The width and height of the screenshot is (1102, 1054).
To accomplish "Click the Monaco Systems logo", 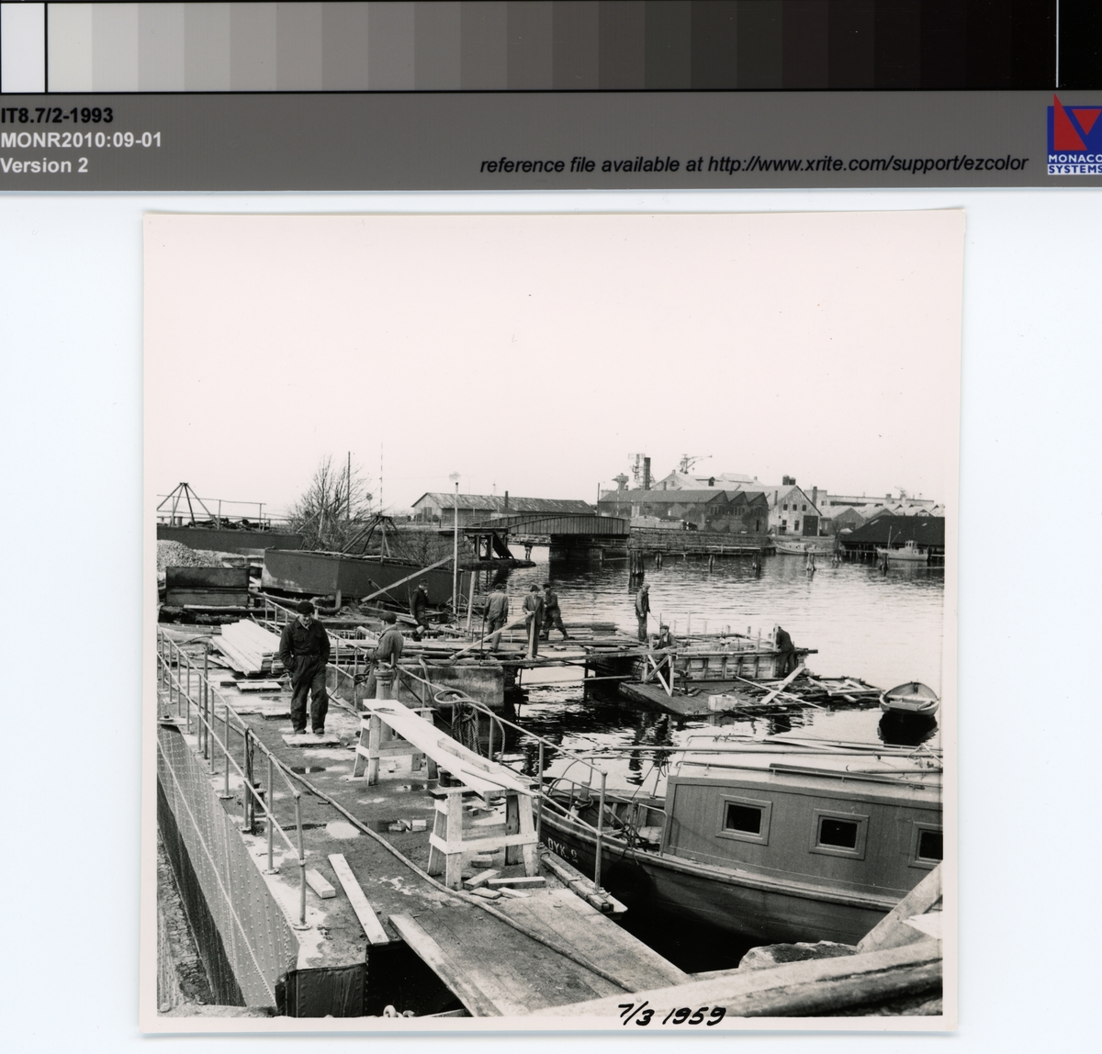I will [x=1073, y=134].
